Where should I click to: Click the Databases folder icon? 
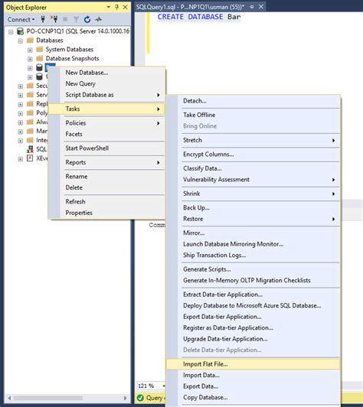[30, 41]
